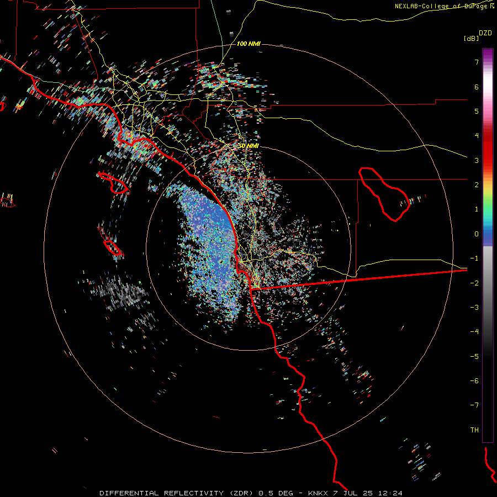This screenshot has height=497, width=497.
Task: Select the positive 6 value on the scale
Action: click(477, 87)
